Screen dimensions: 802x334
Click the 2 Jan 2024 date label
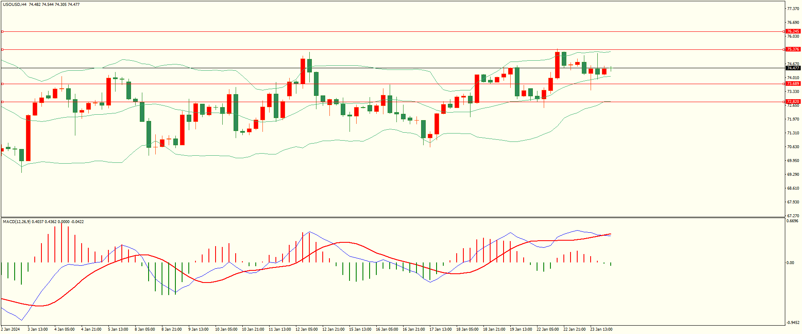[10, 329]
